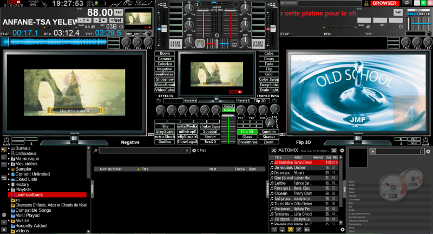Expand the Playlists folder
Screen dimensions: 433x234
pyautogui.click(x=9, y=190)
